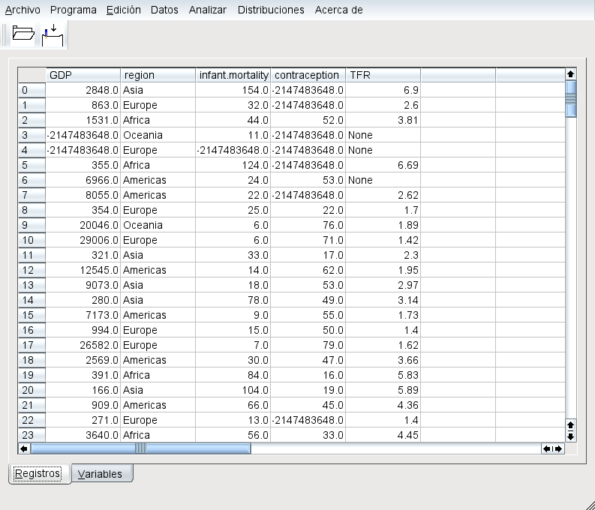Click the contraception column header
Viewport: 595px width, 510px height.
(x=308, y=75)
